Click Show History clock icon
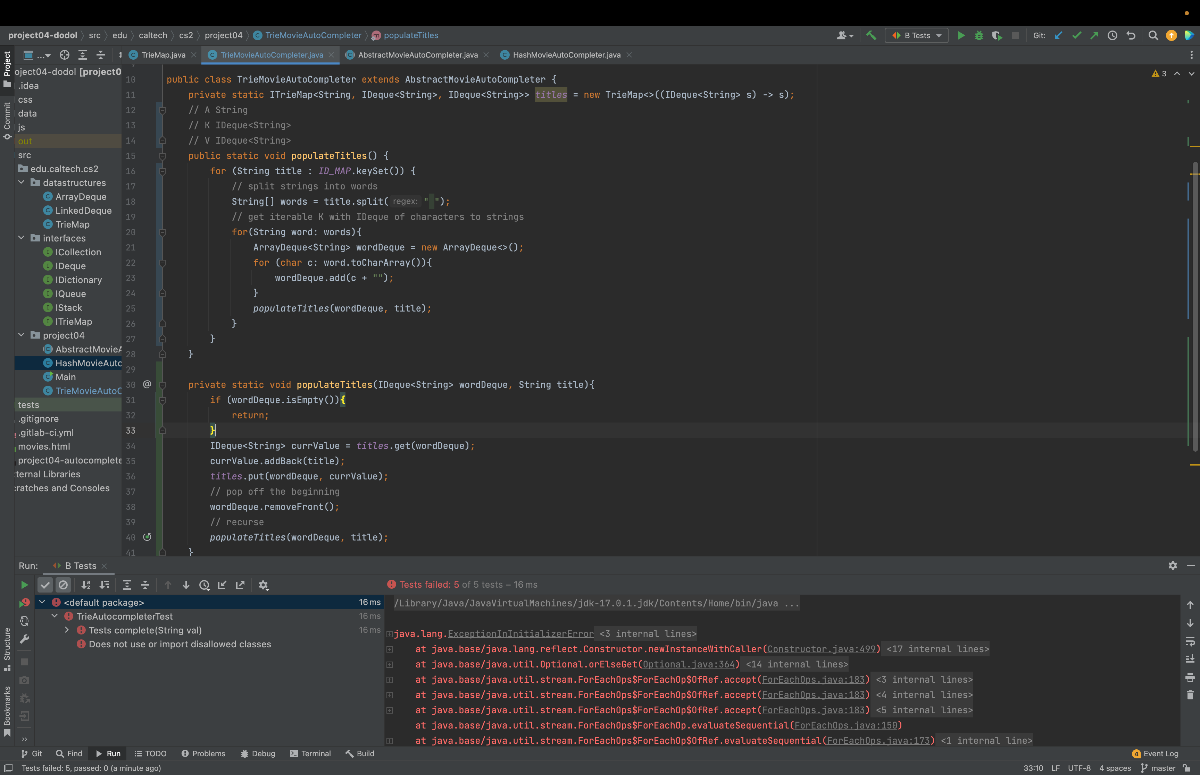Image resolution: width=1200 pixels, height=775 pixels. click(x=1112, y=35)
